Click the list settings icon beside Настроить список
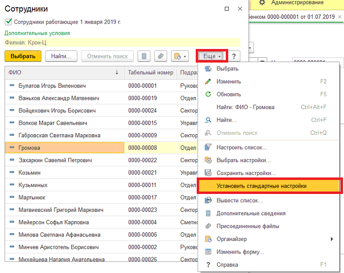344x273 pixels. pos(208,147)
